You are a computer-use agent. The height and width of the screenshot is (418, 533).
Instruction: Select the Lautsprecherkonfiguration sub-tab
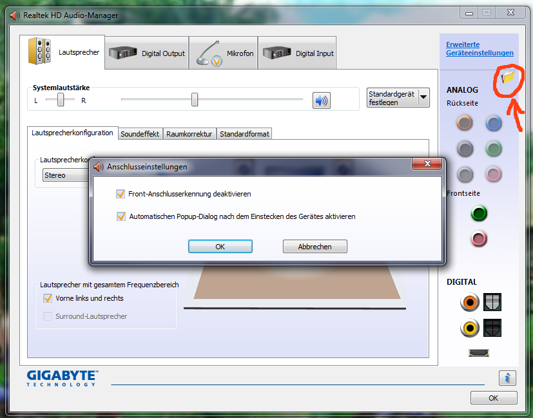(72, 133)
